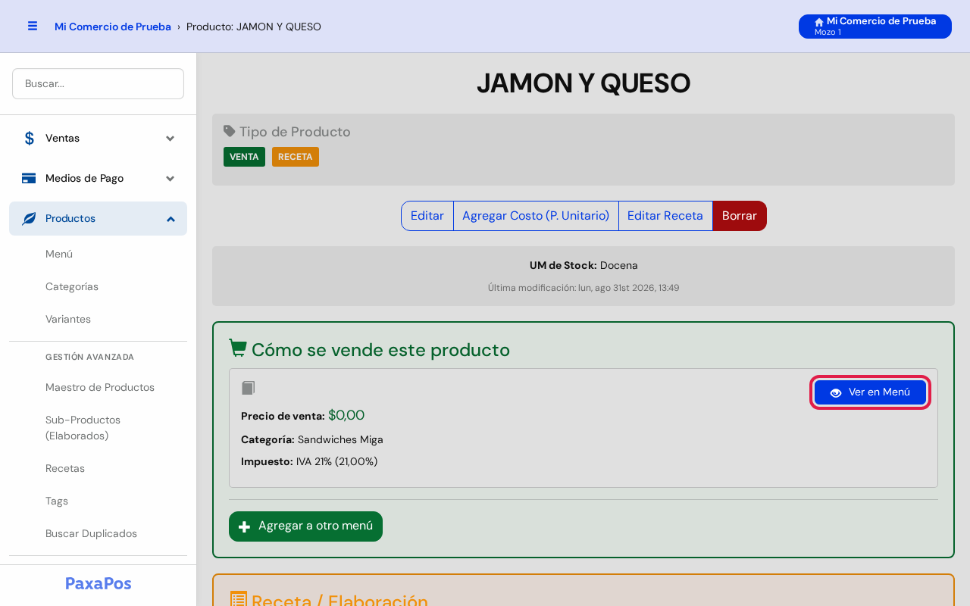The image size is (970, 606).
Task: Open the Variantes sidebar item
Action: click(68, 319)
